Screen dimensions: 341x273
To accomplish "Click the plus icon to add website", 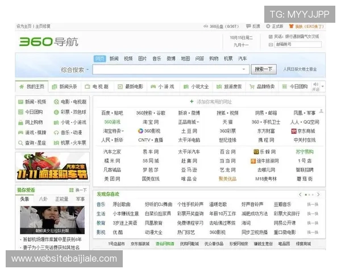I will click(x=192, y=101).
